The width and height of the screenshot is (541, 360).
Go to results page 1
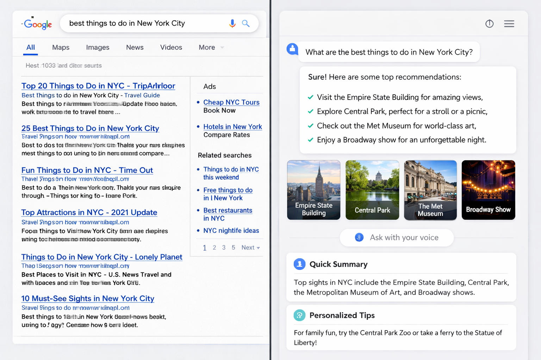pyautogui.click(x=205, y=248)
